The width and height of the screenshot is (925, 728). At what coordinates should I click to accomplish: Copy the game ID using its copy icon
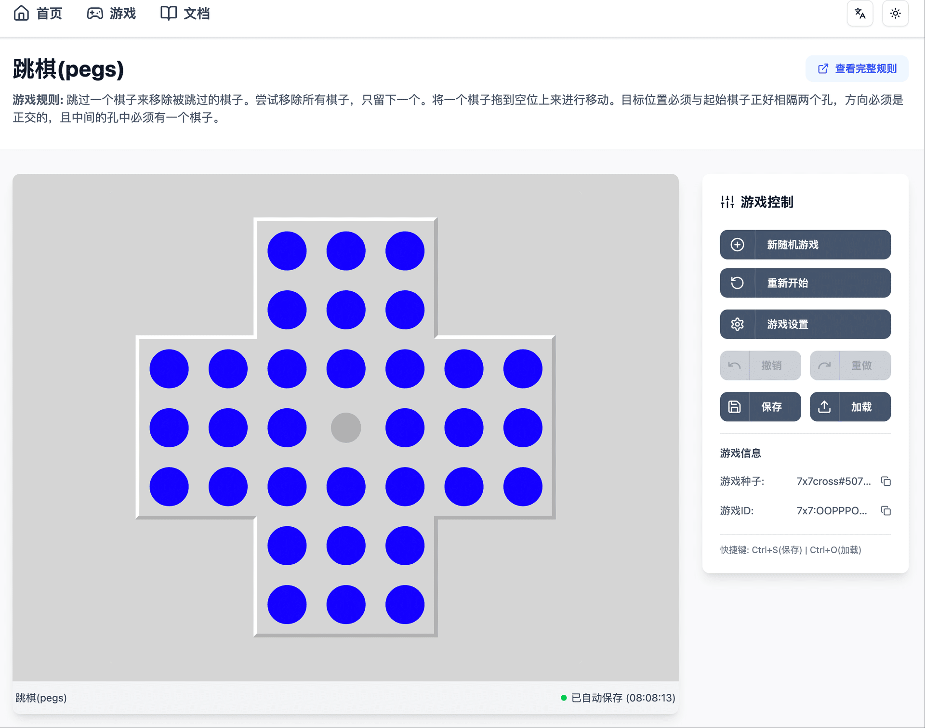click(886, 511)
